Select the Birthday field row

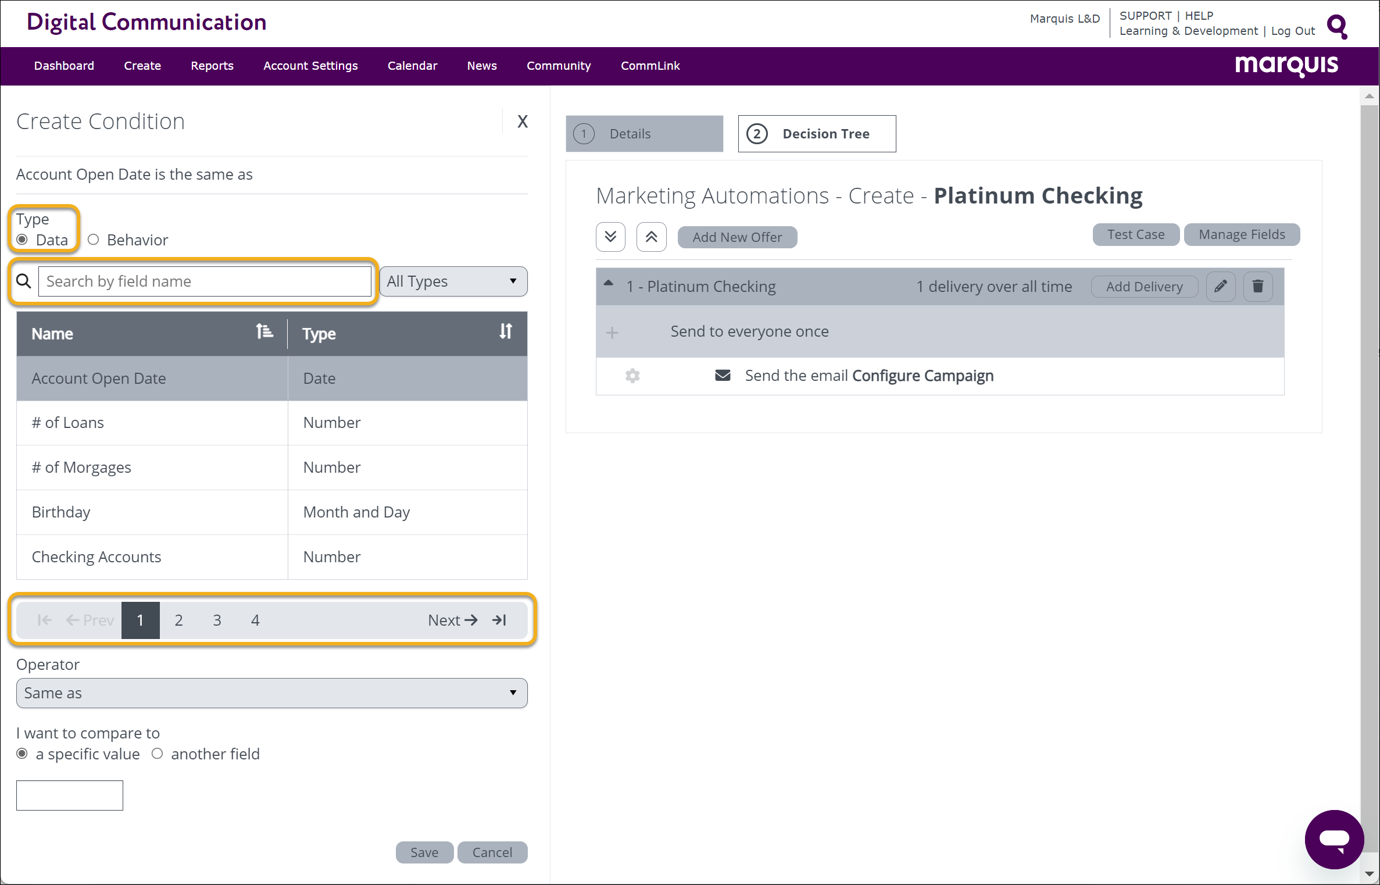coord(271,512)
